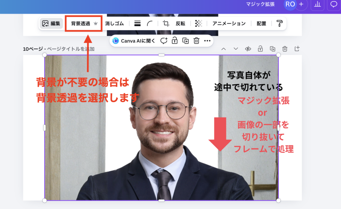Choose the 消しゴム eraser tool
This screenshot has height=209, width=341.
(x=114, y=24)
